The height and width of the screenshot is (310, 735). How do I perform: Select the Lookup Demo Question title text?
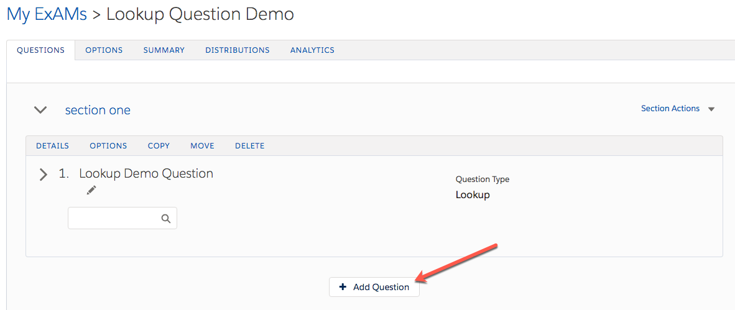[x=146, y=174]
